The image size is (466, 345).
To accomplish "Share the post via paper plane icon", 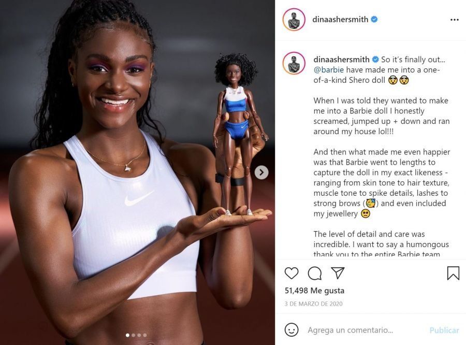I will pos(338,272).
